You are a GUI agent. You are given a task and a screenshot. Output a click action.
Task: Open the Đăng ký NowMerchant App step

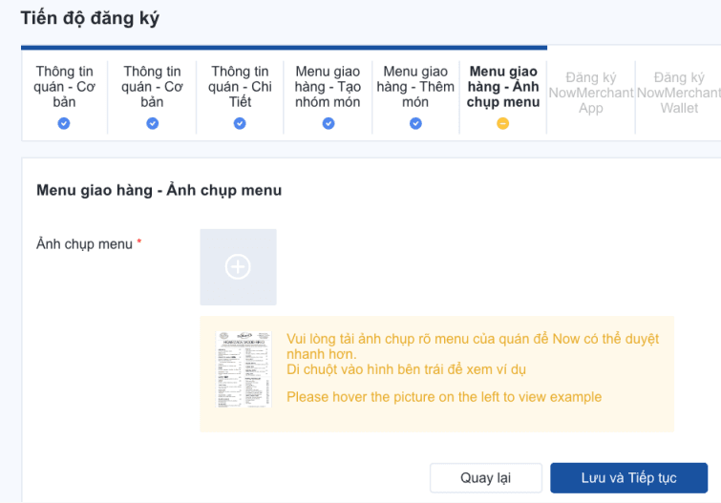tap(591, 93)
